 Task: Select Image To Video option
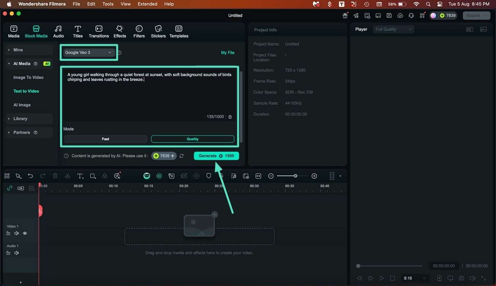[28, 77]
